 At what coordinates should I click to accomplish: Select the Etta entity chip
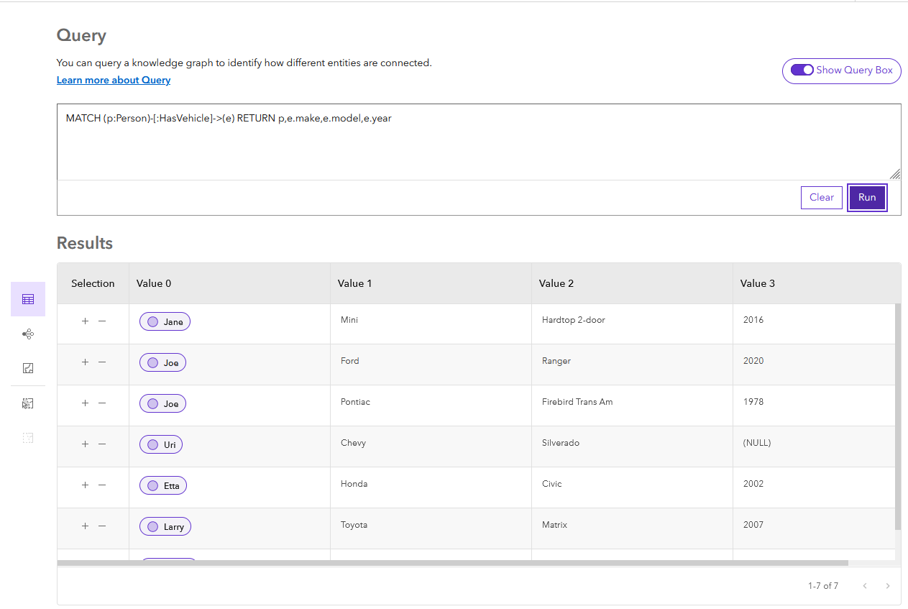(163, 486)
